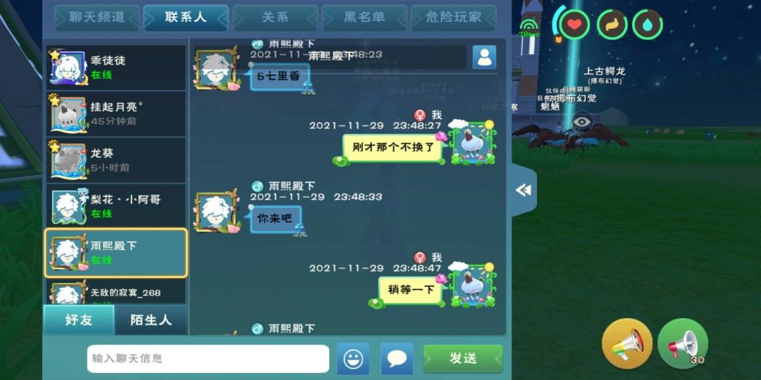This screenshot has width=761, height=380.
Task: Open contact profile person icon
Action: pos(484,57)
